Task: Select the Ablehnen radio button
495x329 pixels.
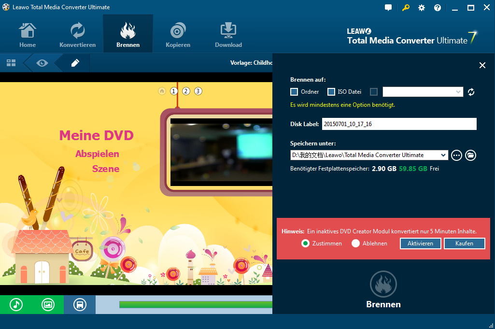Action: (x=356, y=243)
